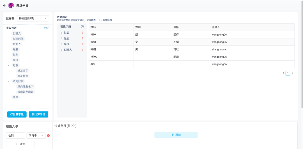The width and height of the screenshot is (303, 149).
Task: Select 好友癖好 field
Action: [23, 76]
